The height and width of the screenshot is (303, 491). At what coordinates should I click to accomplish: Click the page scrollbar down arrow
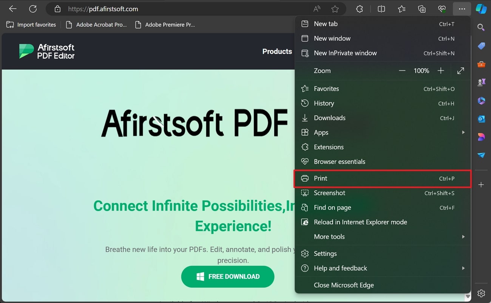pos(468,297)
